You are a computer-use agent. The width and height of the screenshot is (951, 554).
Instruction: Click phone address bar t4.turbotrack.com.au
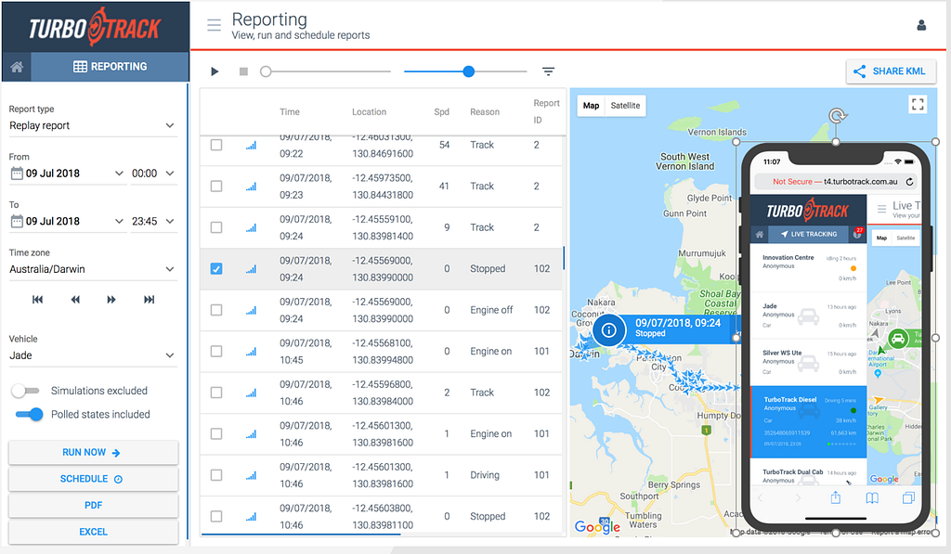click(x=836, y=182)
